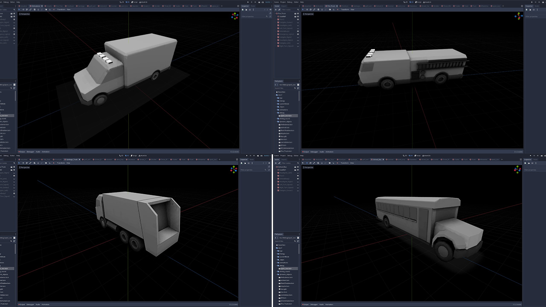The width and height of the screenshot is (546, 307).
Task: Toggle visibility eye of School_Bus root node
Action: pos(298,167)
